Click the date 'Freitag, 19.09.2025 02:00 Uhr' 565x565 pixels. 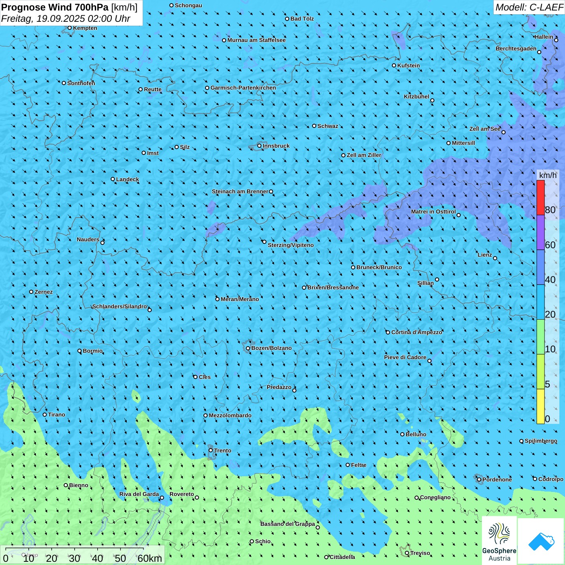coord(66,19)
